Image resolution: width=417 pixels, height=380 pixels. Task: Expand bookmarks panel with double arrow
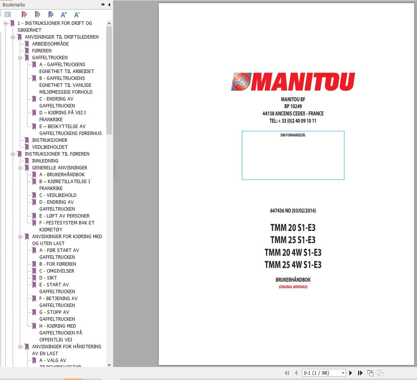(x=103, y=5)
